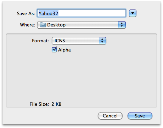The image size is (163, 128).
Task: Click the File Size label
Action: (x=39, y=104)
